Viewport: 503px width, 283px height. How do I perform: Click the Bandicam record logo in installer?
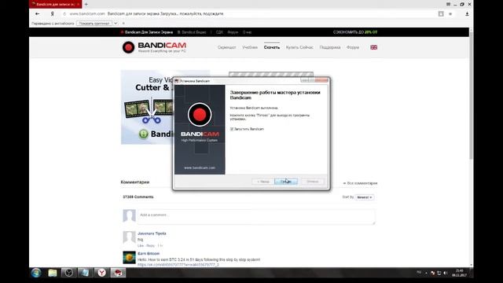click(200, 115)
